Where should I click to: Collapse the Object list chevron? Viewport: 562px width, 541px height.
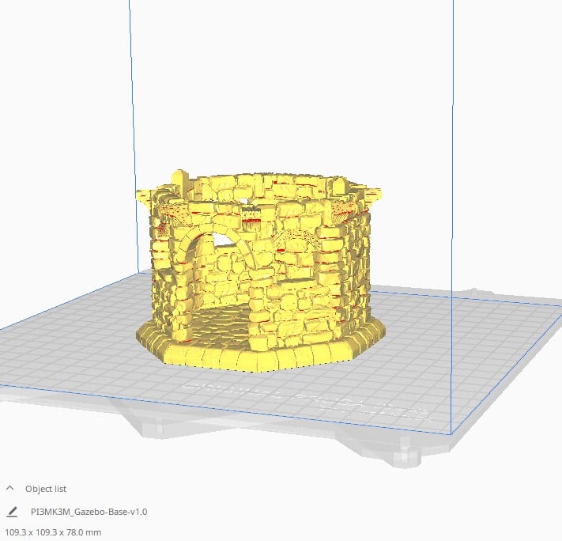click(x=11, y=489)
